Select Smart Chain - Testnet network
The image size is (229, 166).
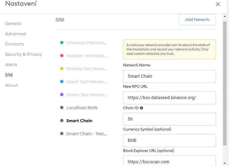[86, 134]
